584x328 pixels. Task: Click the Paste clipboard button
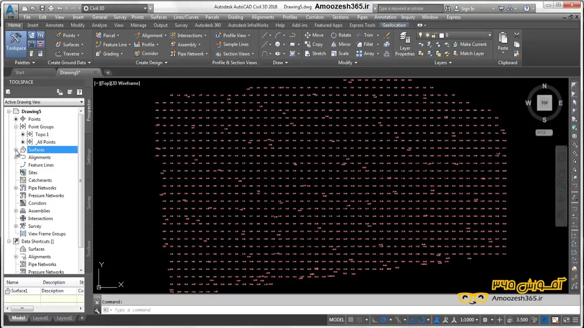pyautogui.click(x=503, y=41)
